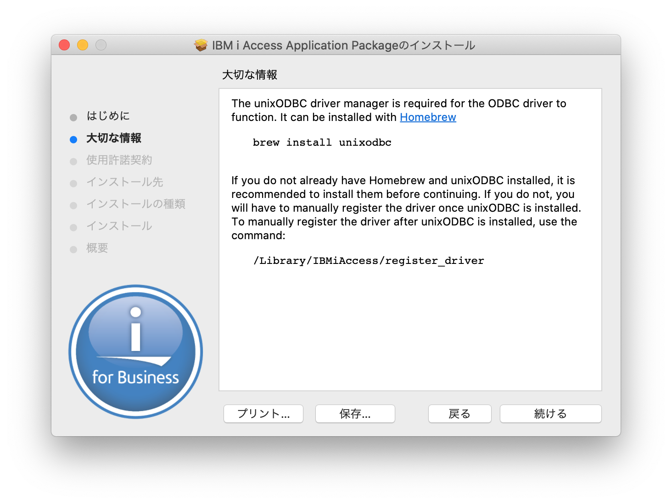Click the blue bullet beside 大切な情報

pos(73,140)
